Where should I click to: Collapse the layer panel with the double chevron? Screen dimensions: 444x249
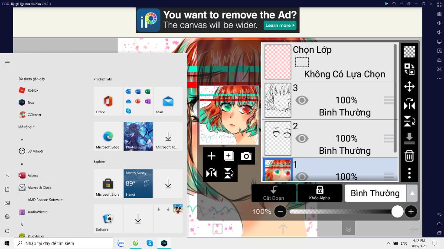coord(349,229)
